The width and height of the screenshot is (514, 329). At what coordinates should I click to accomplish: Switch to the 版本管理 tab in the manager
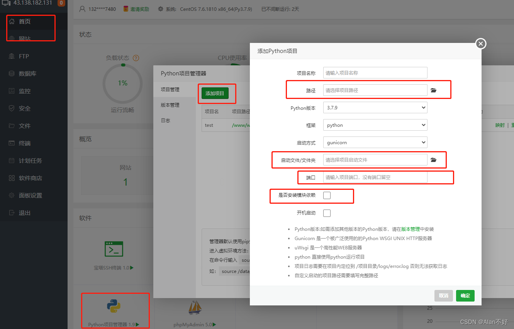(x=174, y=105)
